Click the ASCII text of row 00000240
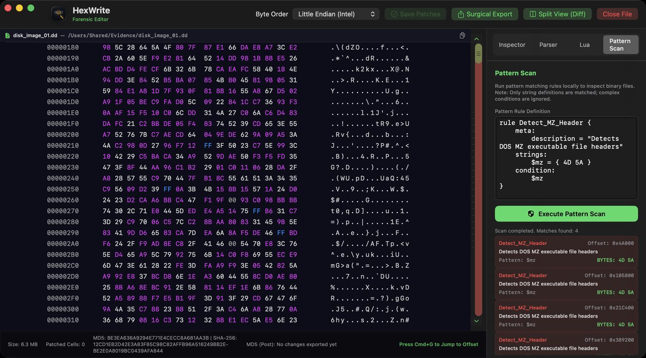 pos(370,179)
